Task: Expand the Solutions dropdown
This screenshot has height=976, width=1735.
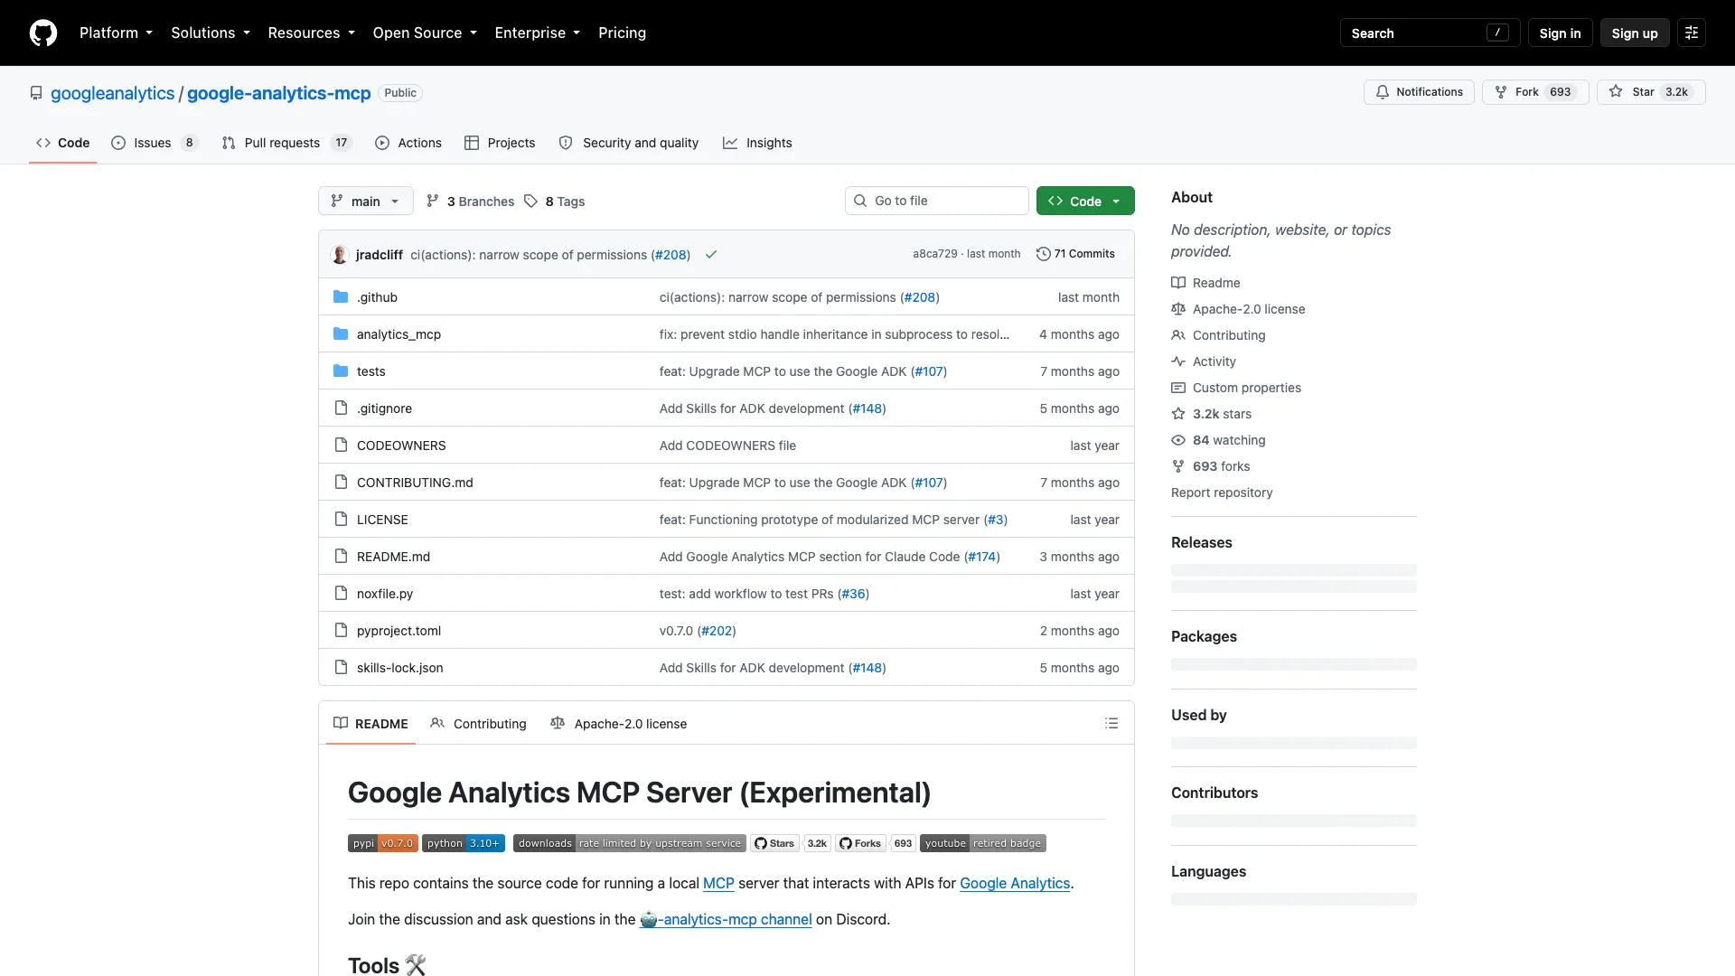Action: click(211, 33)
